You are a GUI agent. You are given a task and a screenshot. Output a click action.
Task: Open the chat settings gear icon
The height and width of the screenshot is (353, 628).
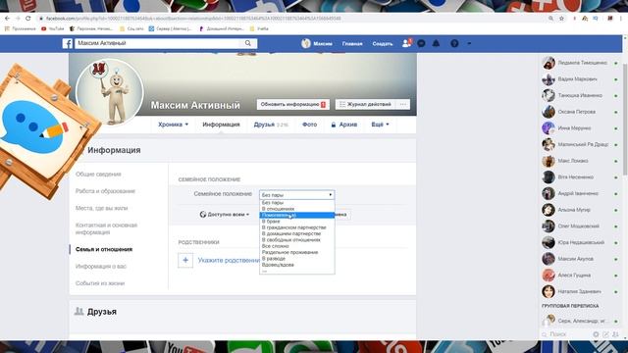pos(596,334)
